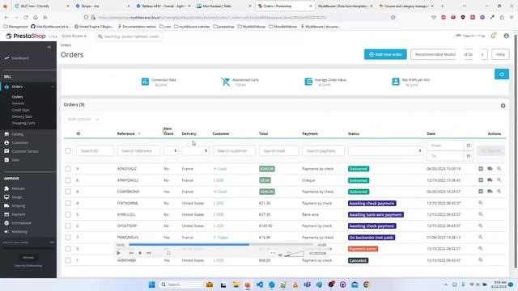Click the video player progress bar

(x=221, y=245)
